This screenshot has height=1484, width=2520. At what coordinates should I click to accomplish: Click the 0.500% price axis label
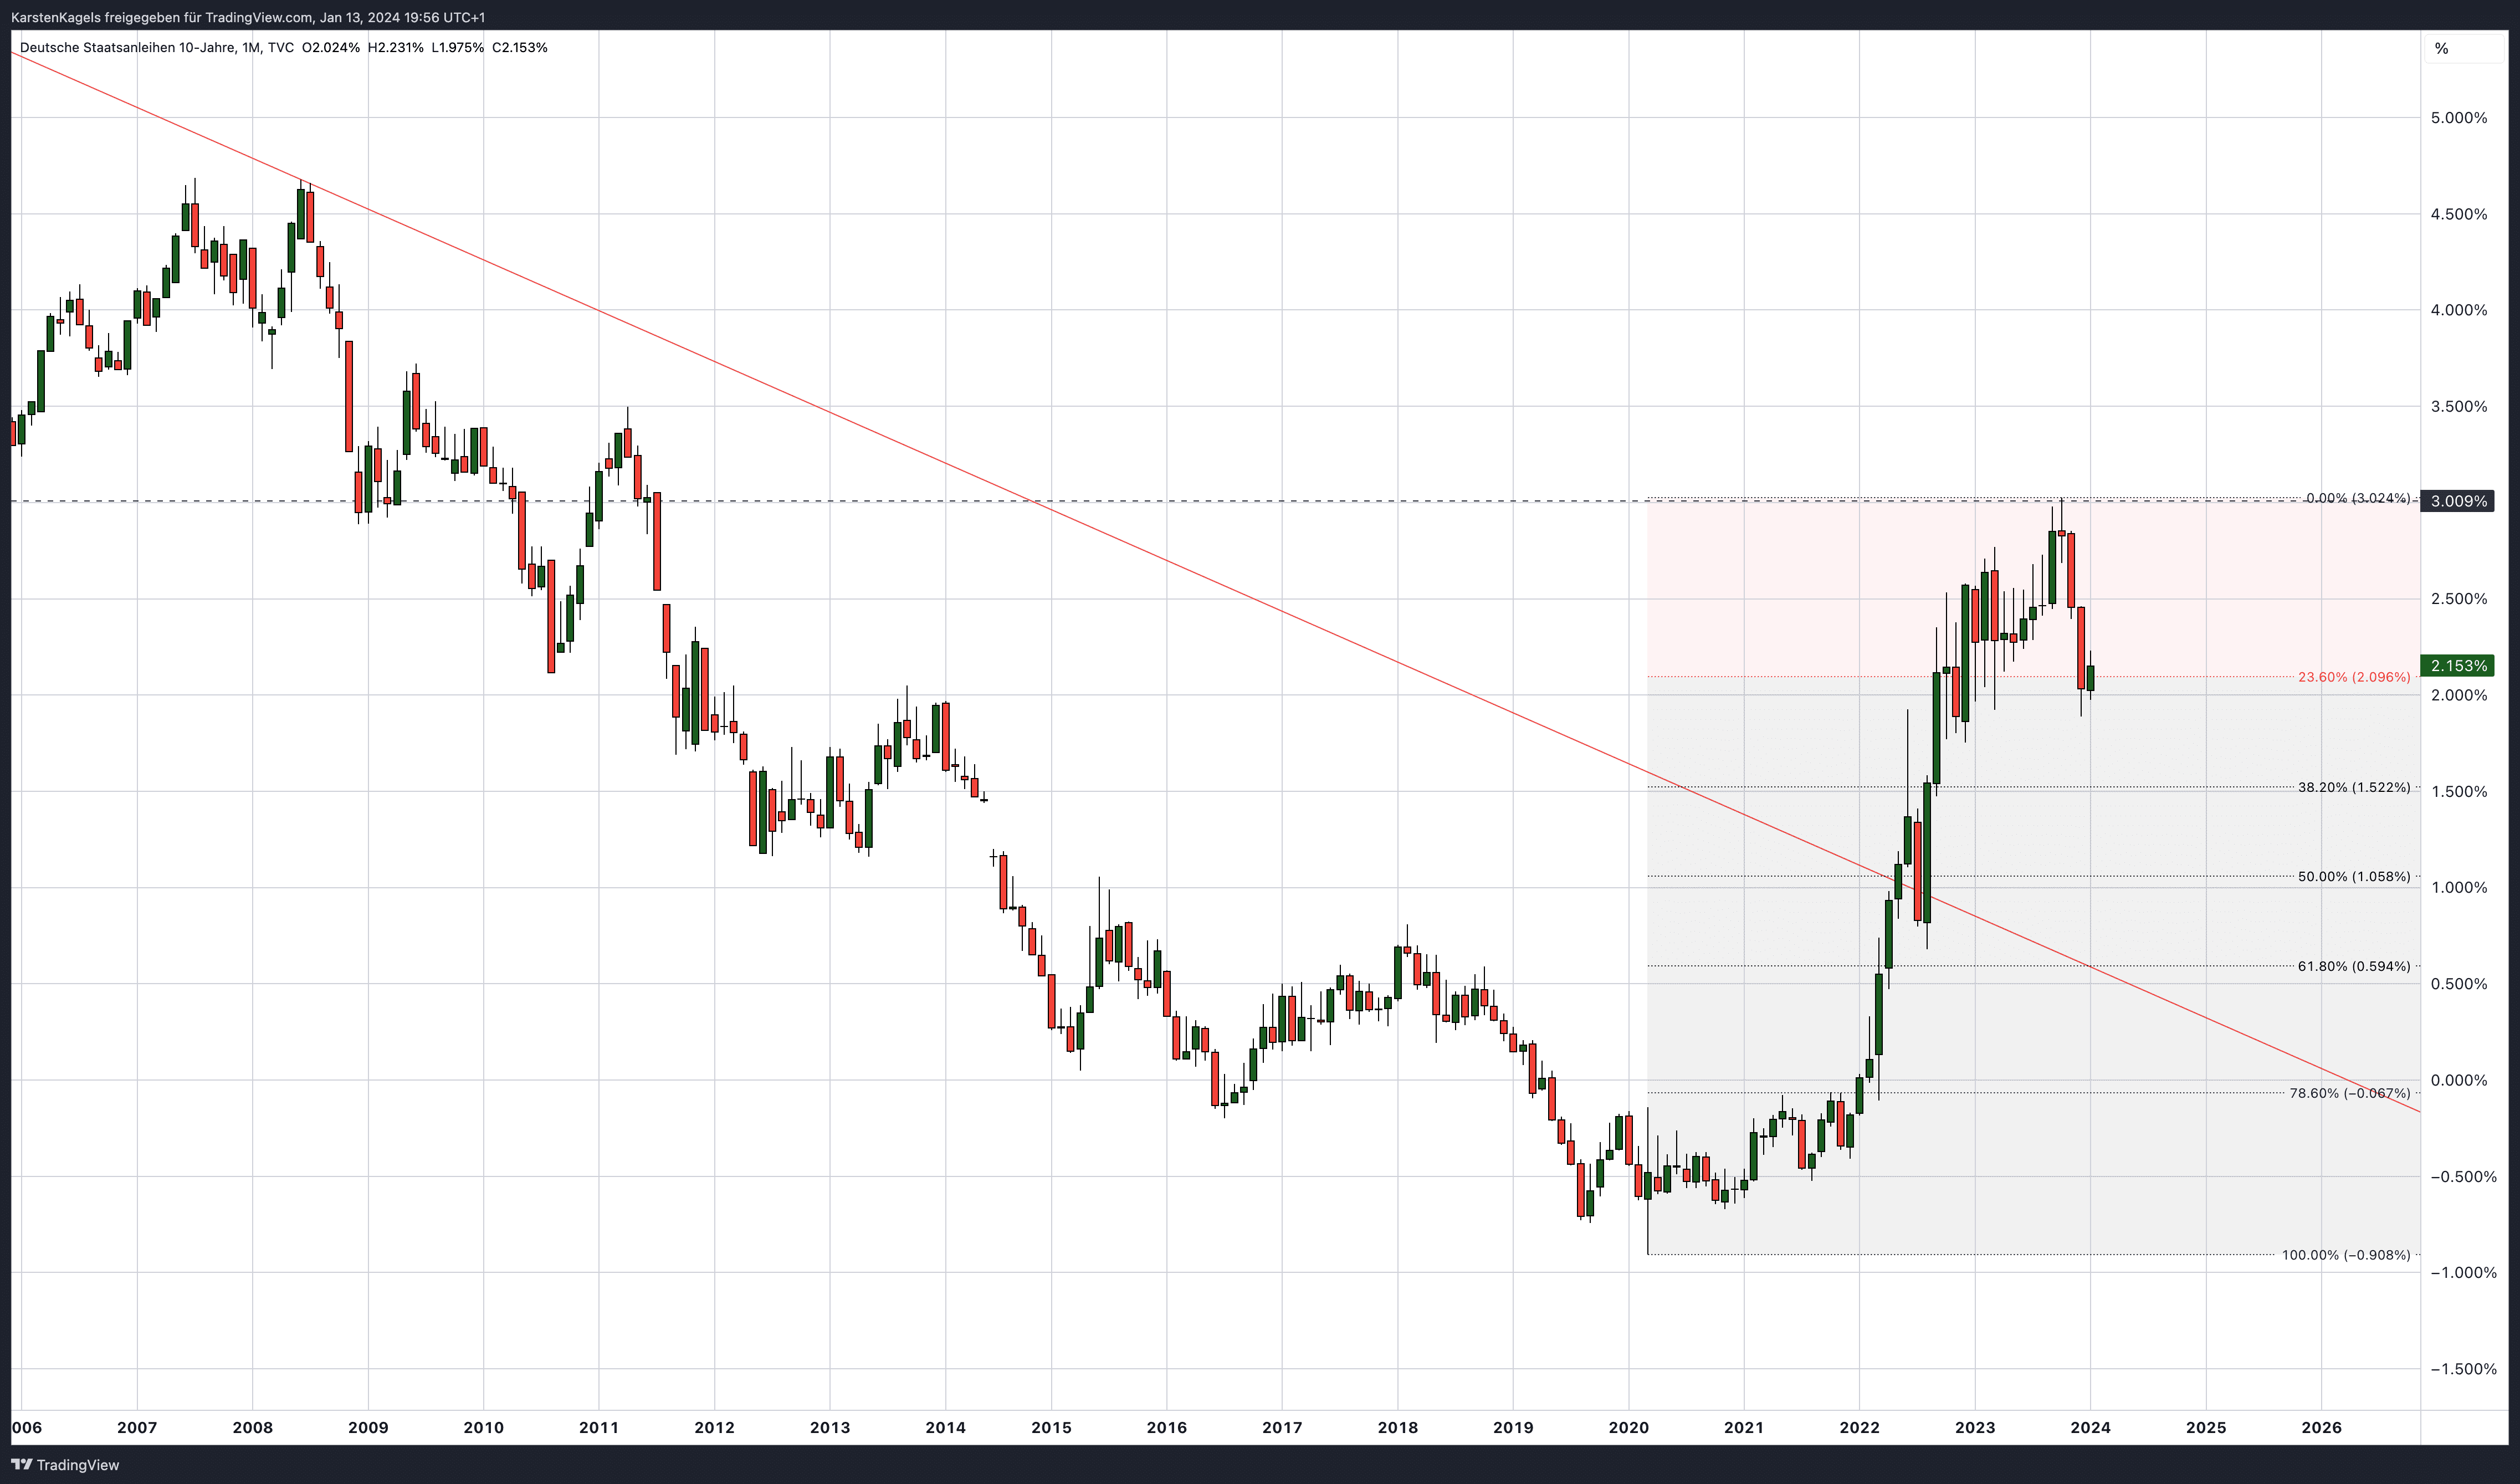[2459, 984]
